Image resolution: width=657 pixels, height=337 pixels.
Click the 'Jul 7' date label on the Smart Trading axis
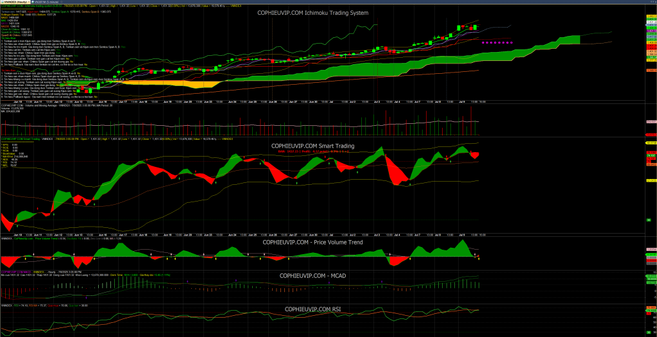click(417, 235)
